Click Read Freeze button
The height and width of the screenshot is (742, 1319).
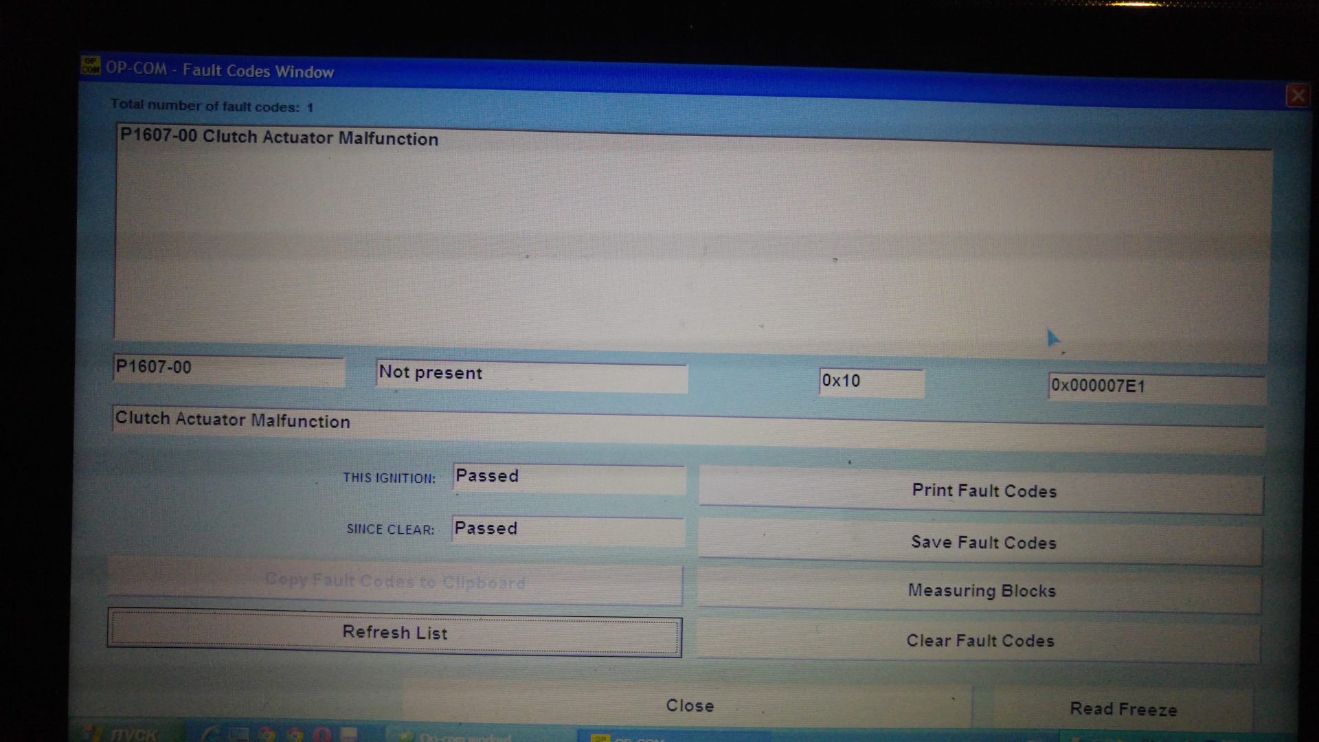click(1124, 709)
